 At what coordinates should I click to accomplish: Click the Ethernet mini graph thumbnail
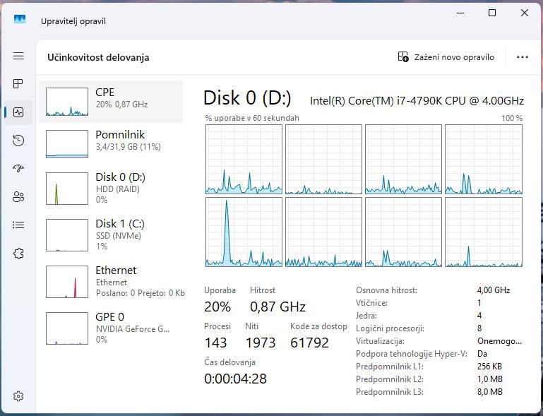pos(67,282)
